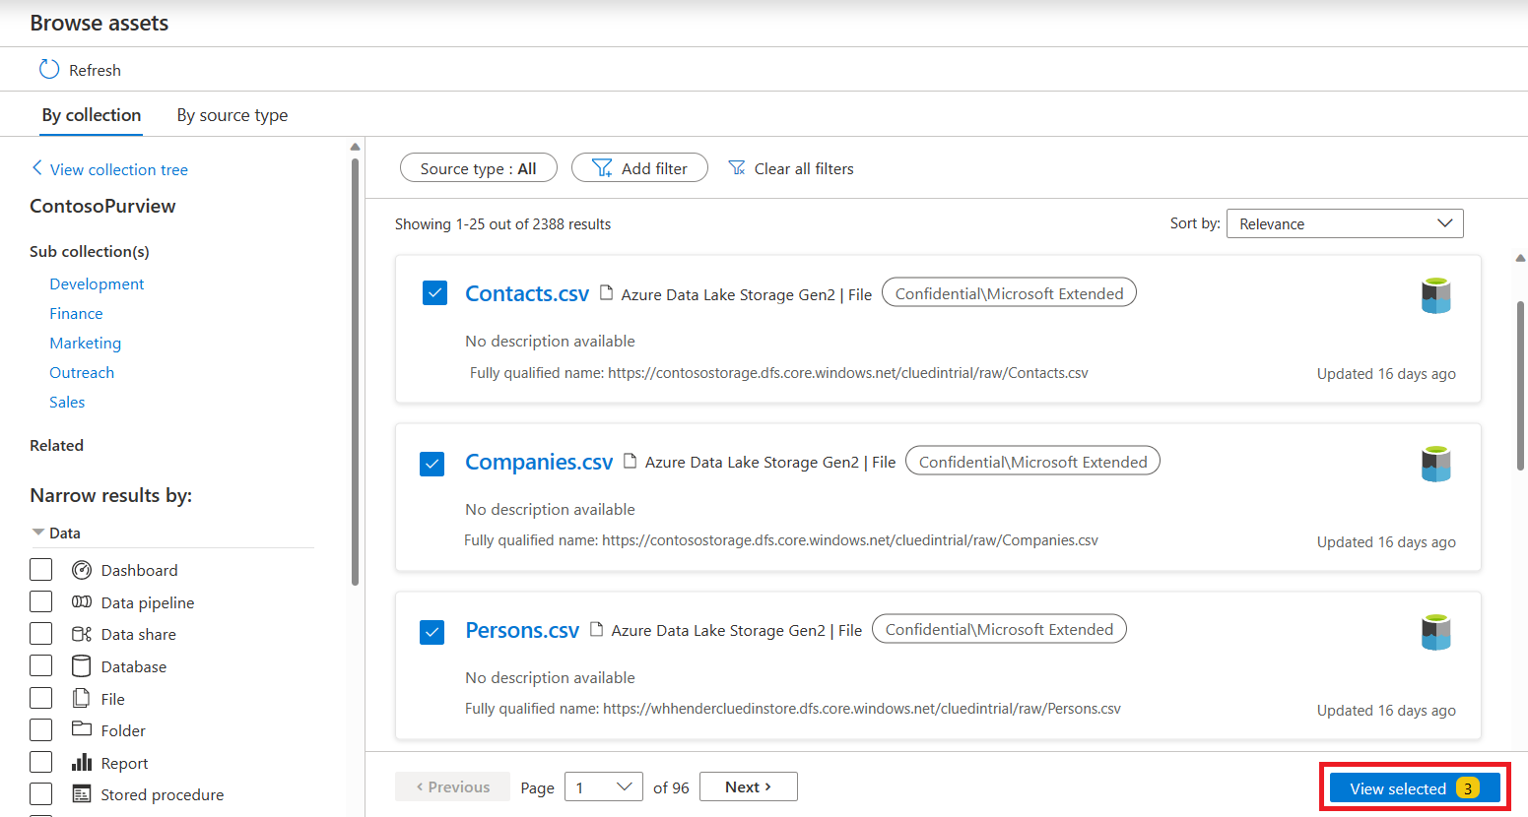The image size is (1528, 817).
Task: Open the Contacts.csv asset
Action: point(527,293)
